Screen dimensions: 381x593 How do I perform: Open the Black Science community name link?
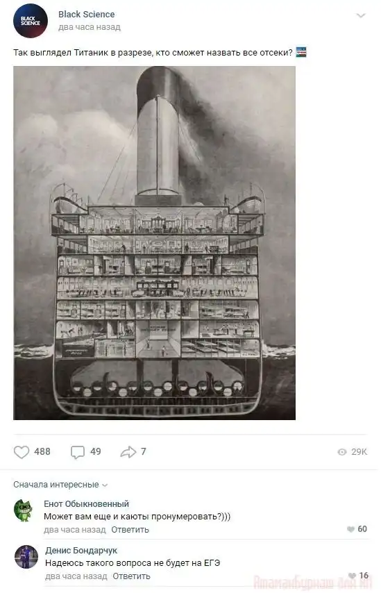click(x=87, y=15)
